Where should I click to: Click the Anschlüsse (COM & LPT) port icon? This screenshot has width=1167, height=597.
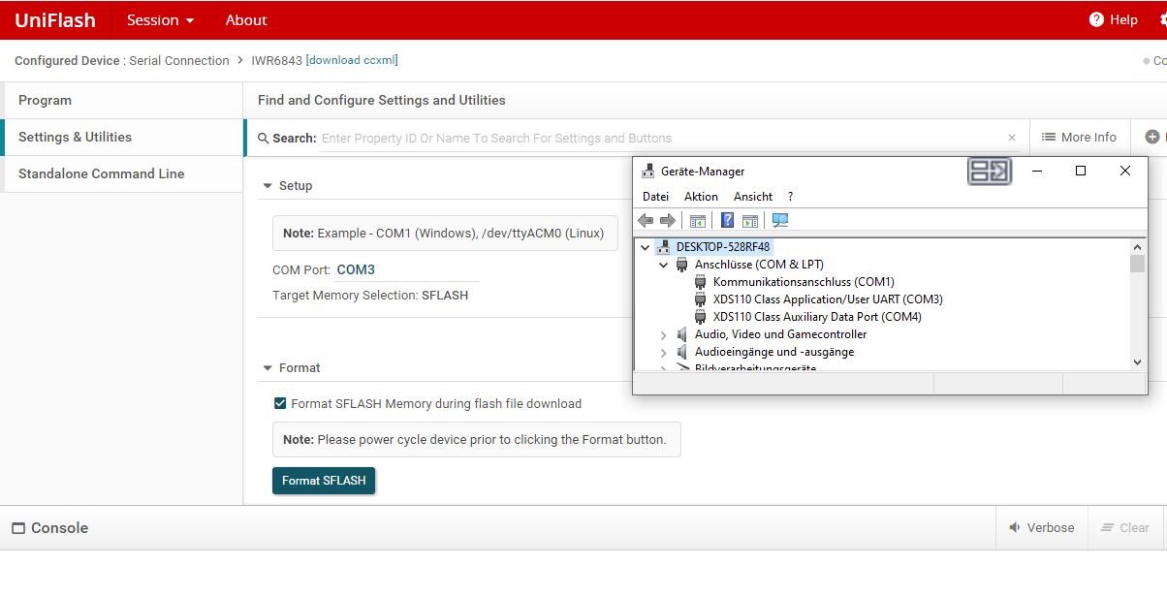(682, 265)
